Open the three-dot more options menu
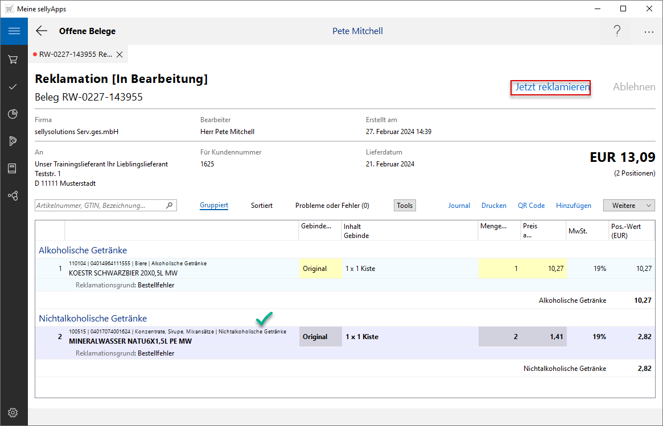Image resolution: width=663 pixels, height=426 pixels. click(x=649, y=32)
